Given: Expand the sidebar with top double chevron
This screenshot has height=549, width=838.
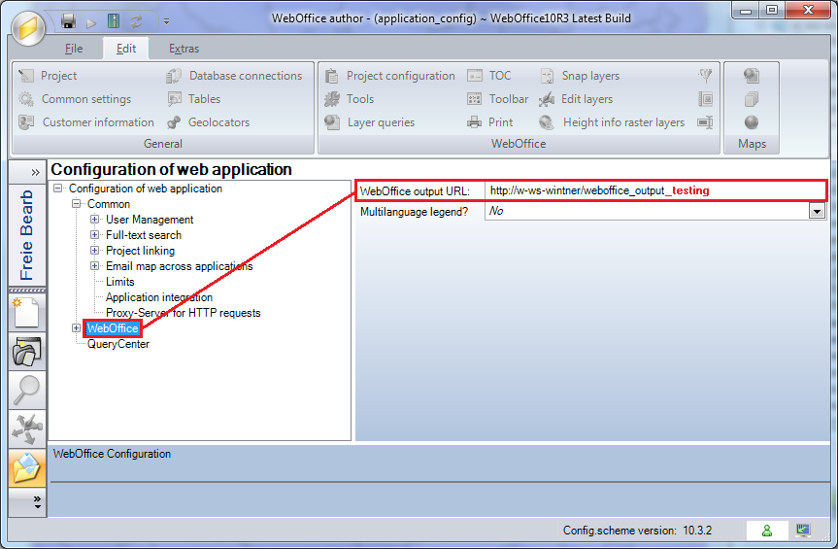Looking at the screenshot, I should coord(35,172).
